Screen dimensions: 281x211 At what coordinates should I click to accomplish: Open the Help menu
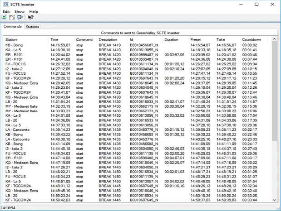34,11
